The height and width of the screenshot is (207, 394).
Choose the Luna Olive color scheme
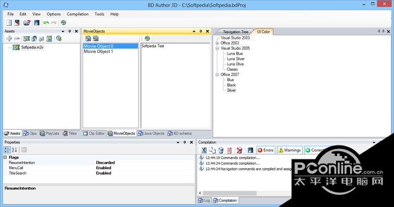pyautogui.click(x=235, y=64)
